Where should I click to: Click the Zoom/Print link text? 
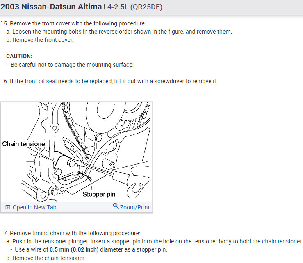(x=135, y=207)
